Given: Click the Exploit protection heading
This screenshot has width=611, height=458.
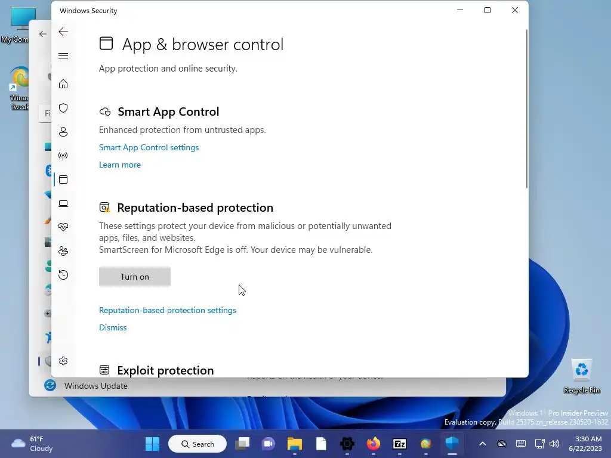Looking at the screenshot, I should 165,370.
